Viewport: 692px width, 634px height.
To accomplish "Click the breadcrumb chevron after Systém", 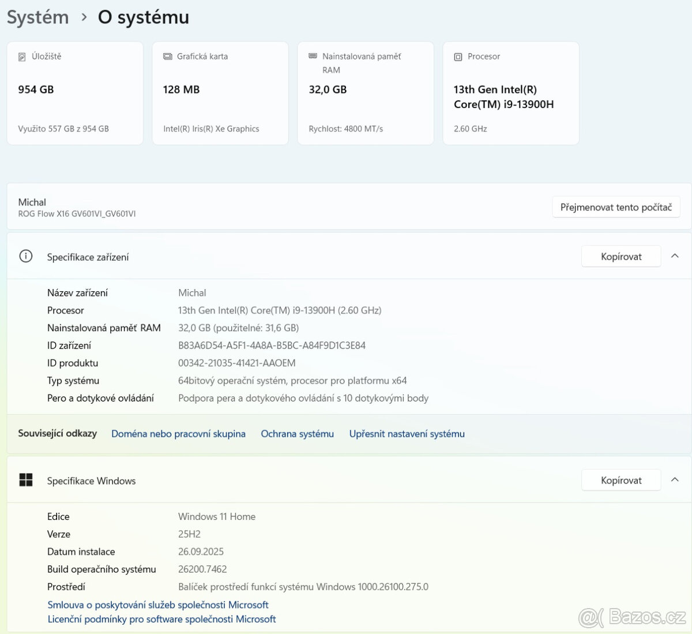I will click(x=84, y=18).
